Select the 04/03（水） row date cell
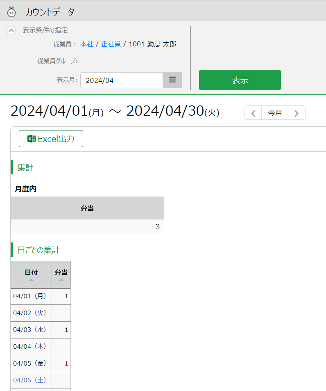The height and width of the screenshot is (391, 326). click(x=31, y=329)
